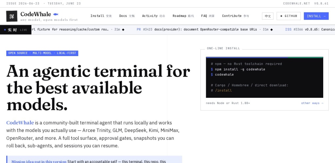
Task: Click the ISSUE 2026-06-23 label
Action: click(x=23, y=3)
